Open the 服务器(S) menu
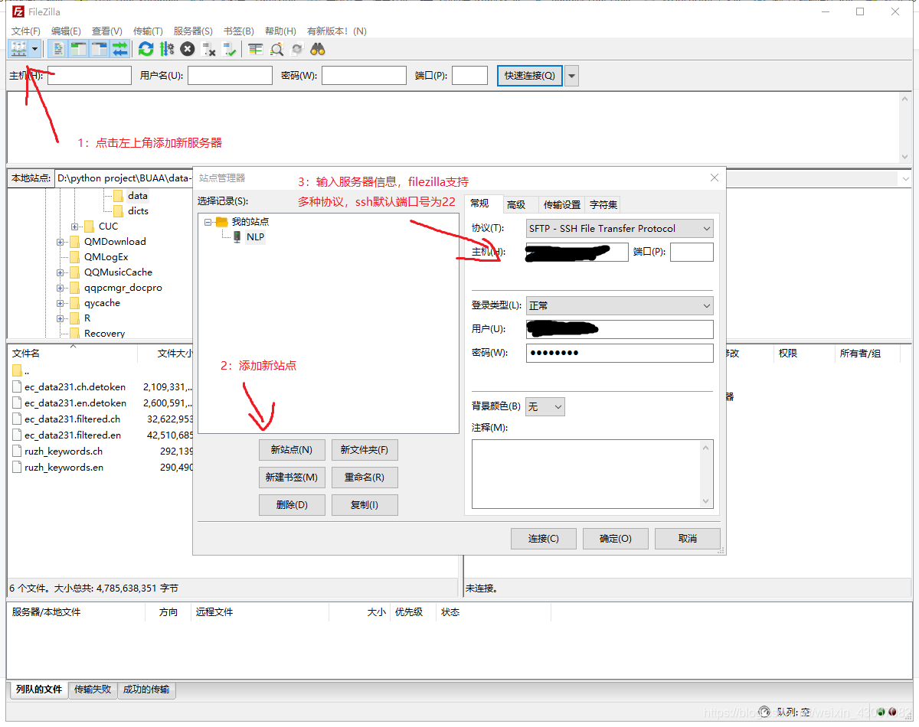This screenshot has height=727, width=919. [x=193, y=31]
